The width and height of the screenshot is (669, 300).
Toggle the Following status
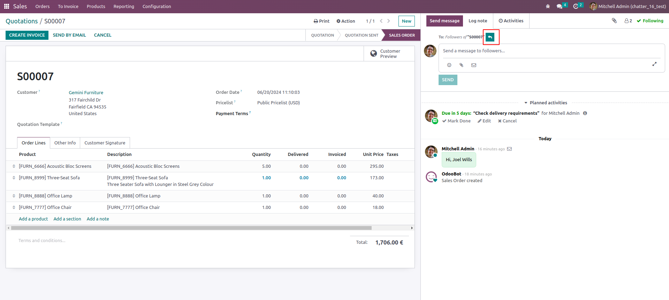tap(650, 21)
